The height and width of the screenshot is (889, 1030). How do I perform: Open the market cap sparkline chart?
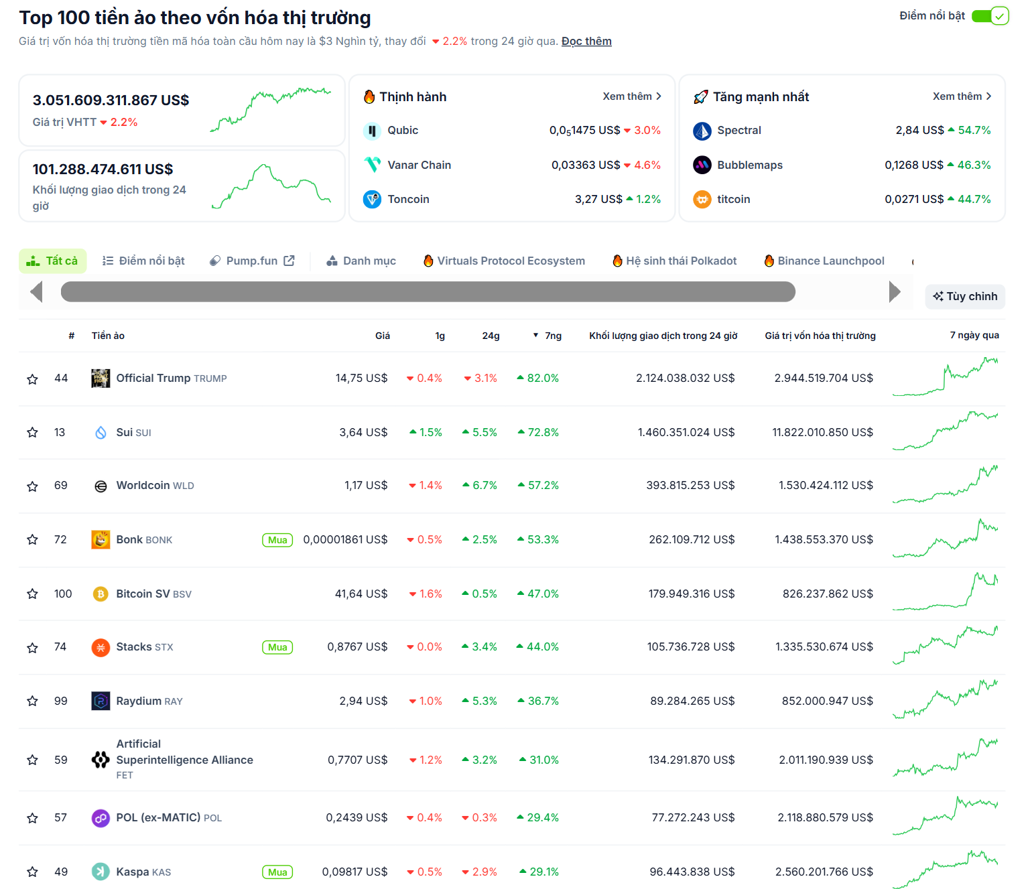(x=271, y=109)
